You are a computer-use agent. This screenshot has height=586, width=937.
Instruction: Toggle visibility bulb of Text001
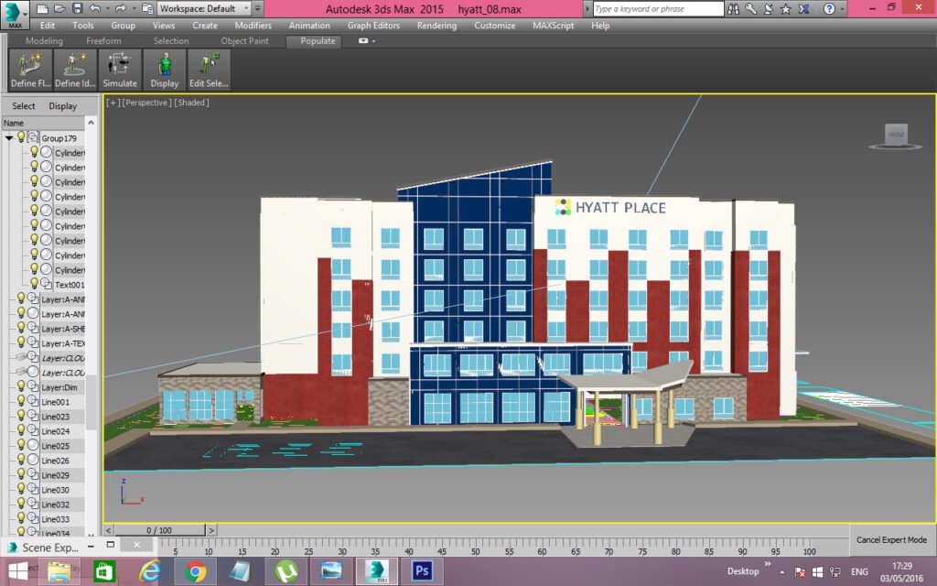point(34,284)
